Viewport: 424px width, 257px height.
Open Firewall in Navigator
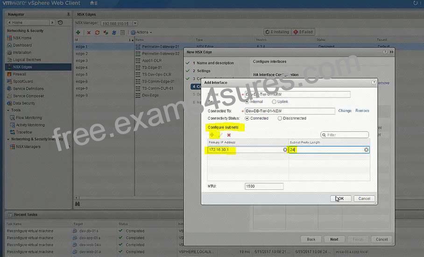(x=20, y=74)
